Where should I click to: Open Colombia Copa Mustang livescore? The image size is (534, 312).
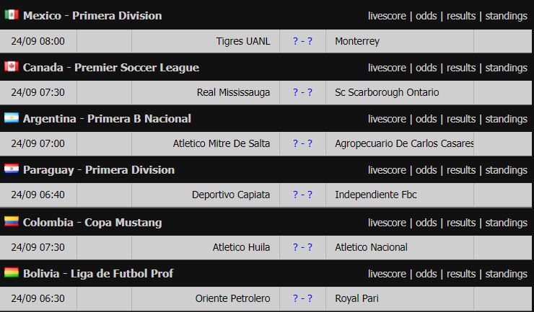(x=387, y=223)
